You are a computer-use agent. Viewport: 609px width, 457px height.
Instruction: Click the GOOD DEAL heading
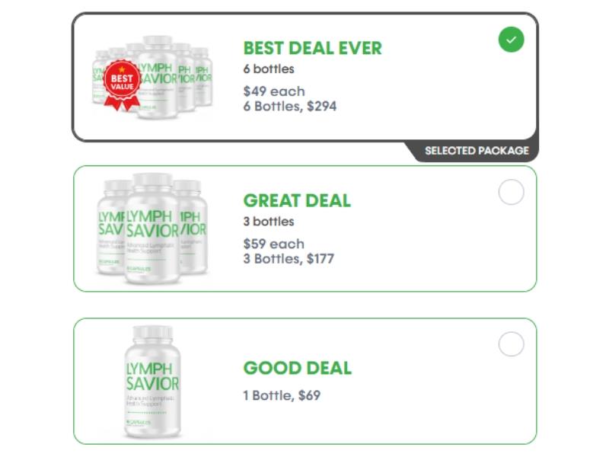coord(297,369)
